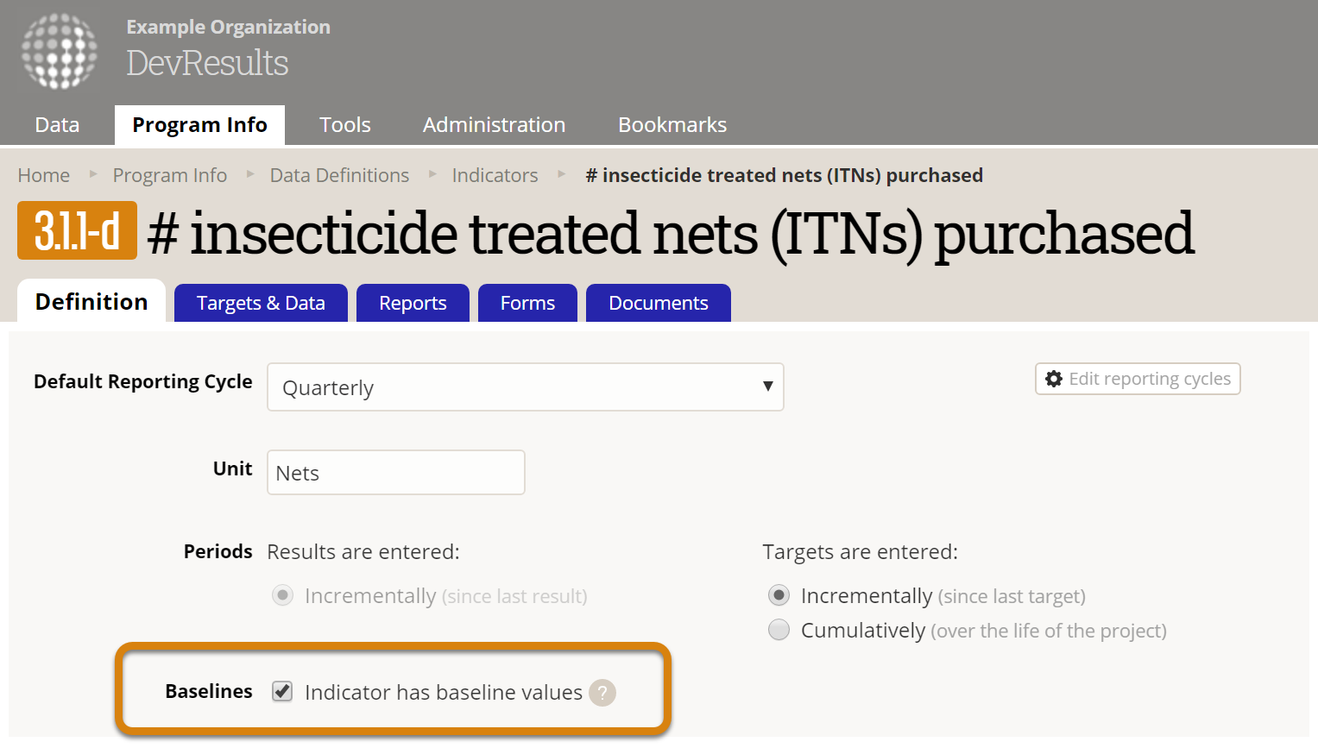Open the Tools menu
The image size is (1318, 748).
(344, 125)
